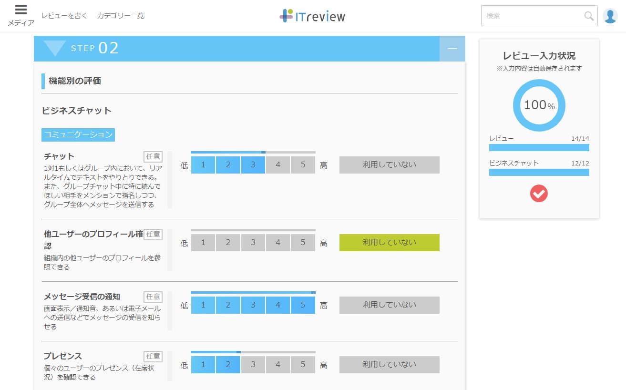Open the user profile icon

coord(610,16)
